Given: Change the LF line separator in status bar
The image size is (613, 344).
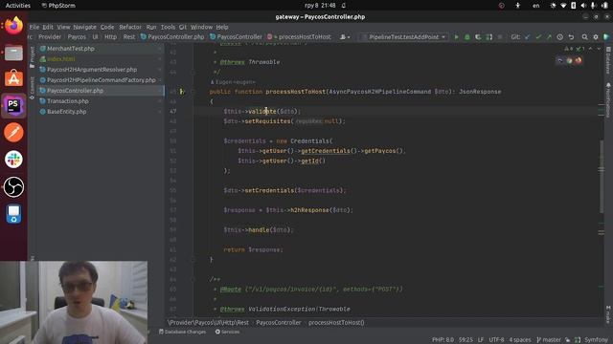Looking at the screenshot, I should [481, 340].
